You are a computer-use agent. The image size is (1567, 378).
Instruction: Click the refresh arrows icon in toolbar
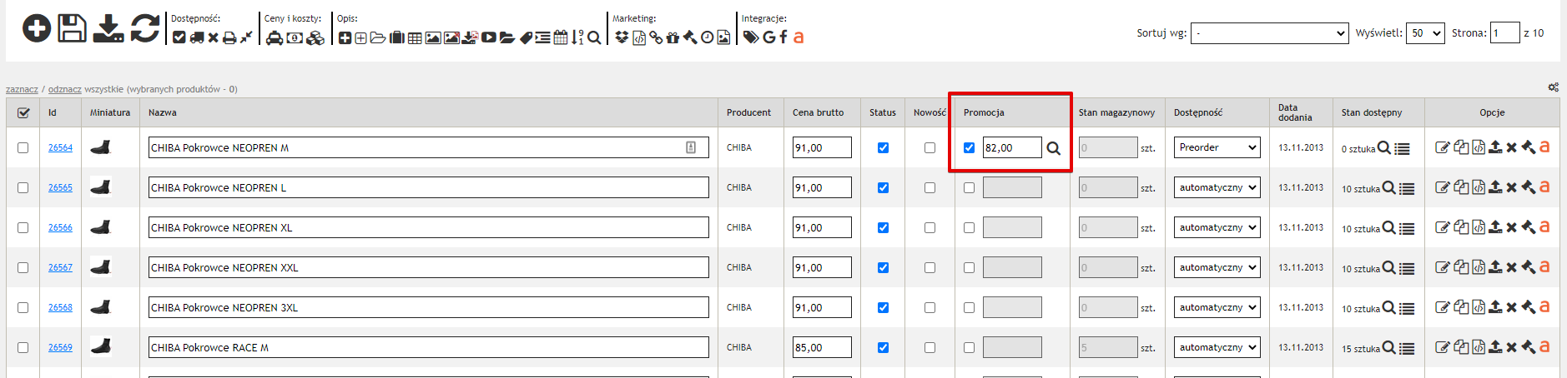(x=144, y=28)
